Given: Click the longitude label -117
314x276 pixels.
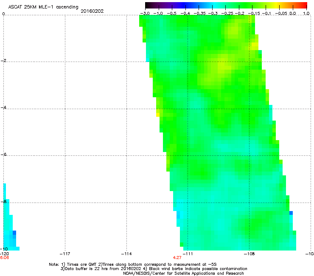Looking at the screenshot, I should (x=65, y=254).
